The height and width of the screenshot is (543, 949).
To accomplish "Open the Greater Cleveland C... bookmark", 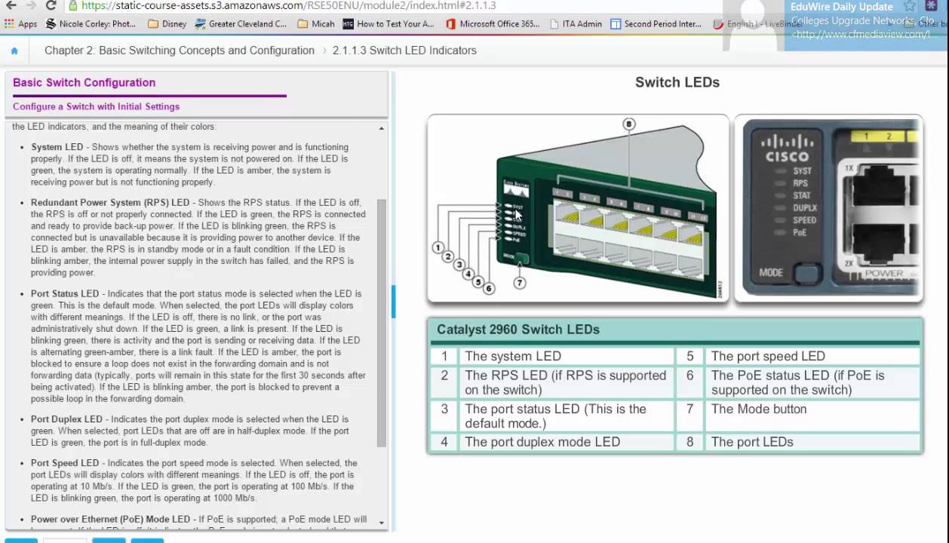I will (241, 23).
